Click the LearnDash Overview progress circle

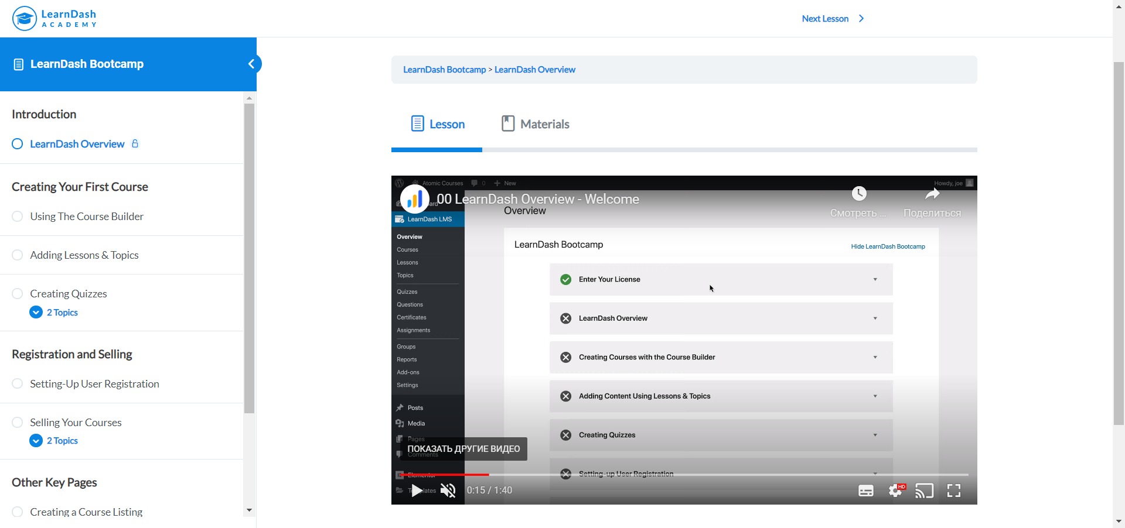click(18, 144)
